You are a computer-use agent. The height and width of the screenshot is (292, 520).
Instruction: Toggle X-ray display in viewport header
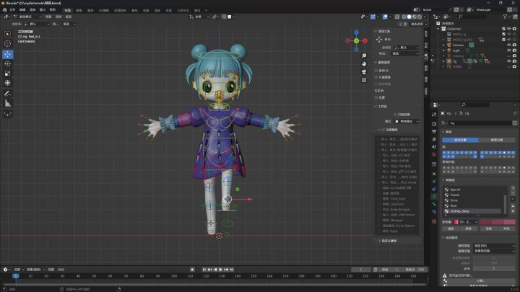click(x=397, y=17)
